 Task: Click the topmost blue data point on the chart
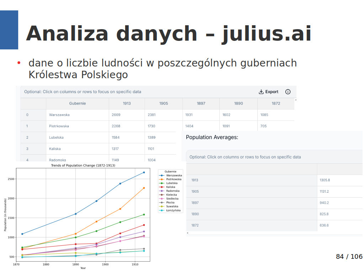(144, 172)
